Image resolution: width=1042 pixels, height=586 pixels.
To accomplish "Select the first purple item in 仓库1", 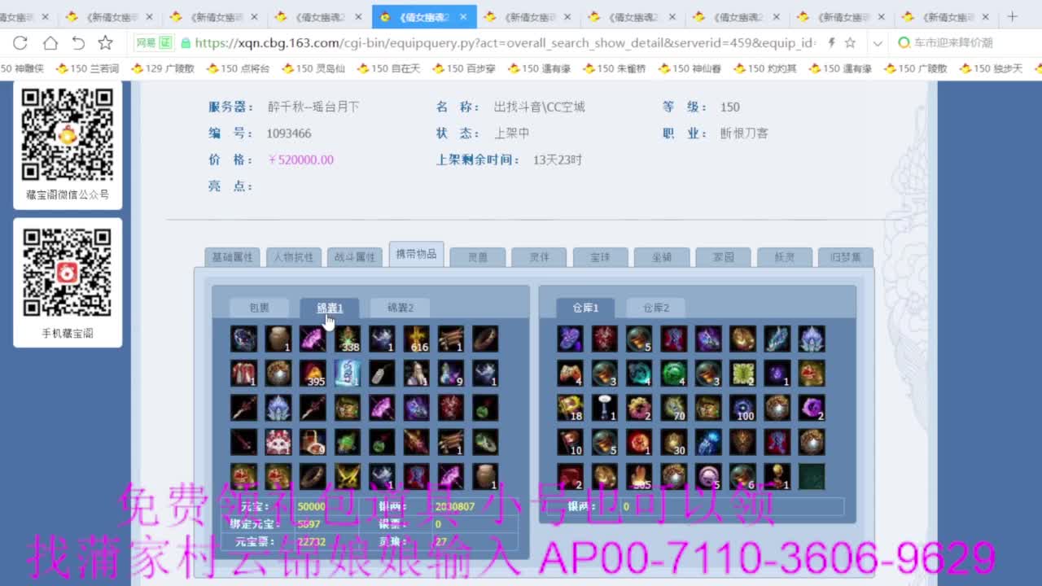I will 570,339.
